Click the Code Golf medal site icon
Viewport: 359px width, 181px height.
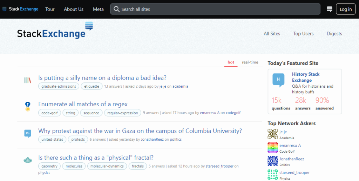coord(28,107)
